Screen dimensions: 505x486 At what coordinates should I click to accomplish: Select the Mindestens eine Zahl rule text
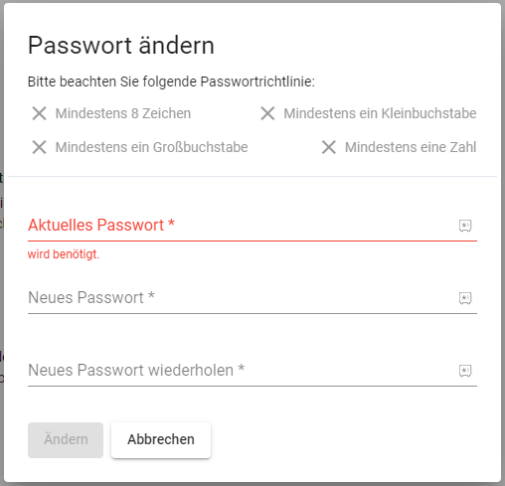[411, 147]
